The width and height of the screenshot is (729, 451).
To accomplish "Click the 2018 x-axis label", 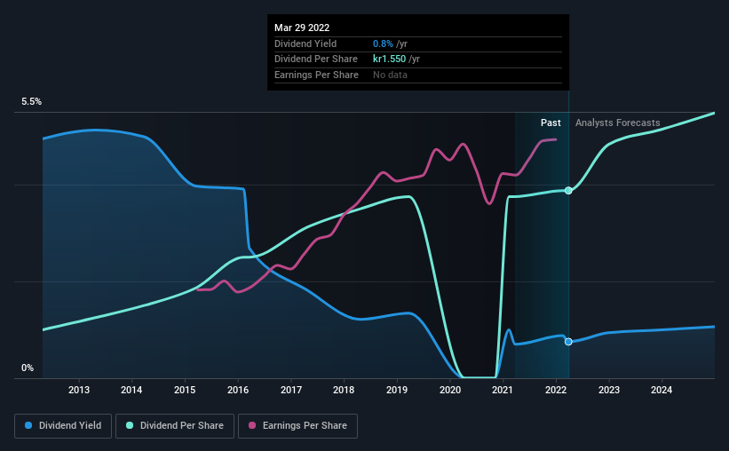I will pos(344,390).
